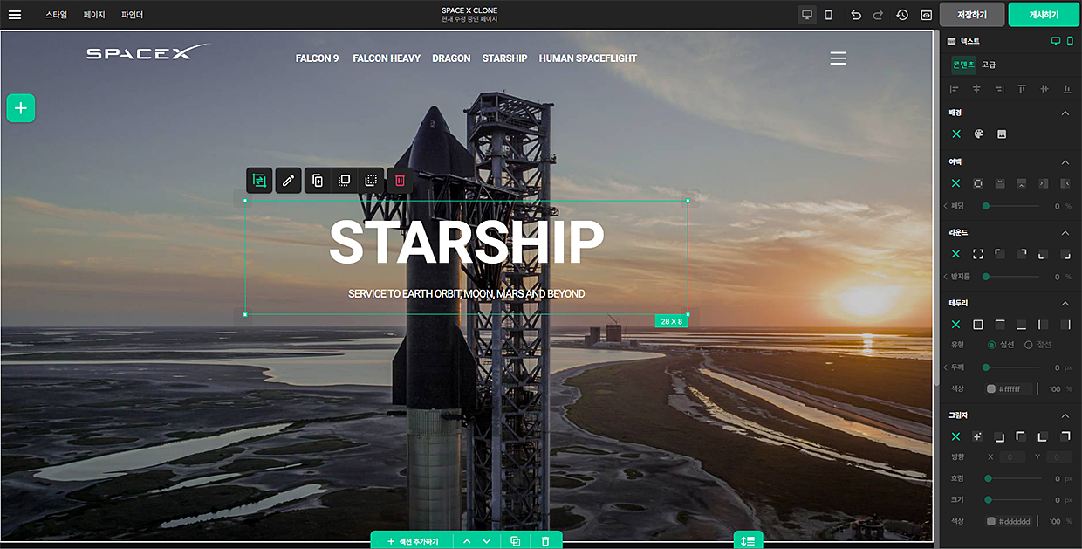Click the arrow beside 두께 label
This screenshot has height=549, width=1082.
(946, 367)
